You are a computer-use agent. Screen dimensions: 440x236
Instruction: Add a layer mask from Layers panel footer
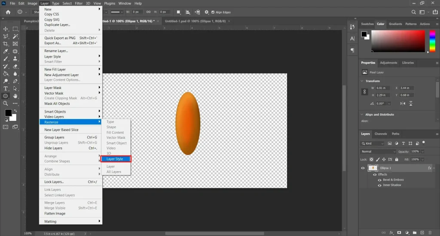[x=399, y=233]
